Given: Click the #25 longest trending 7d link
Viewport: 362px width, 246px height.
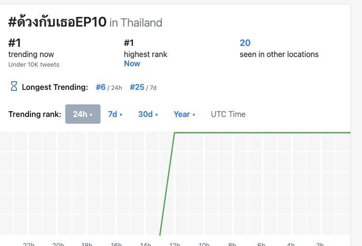Looking at the screenshot, I should click(137, 87).
